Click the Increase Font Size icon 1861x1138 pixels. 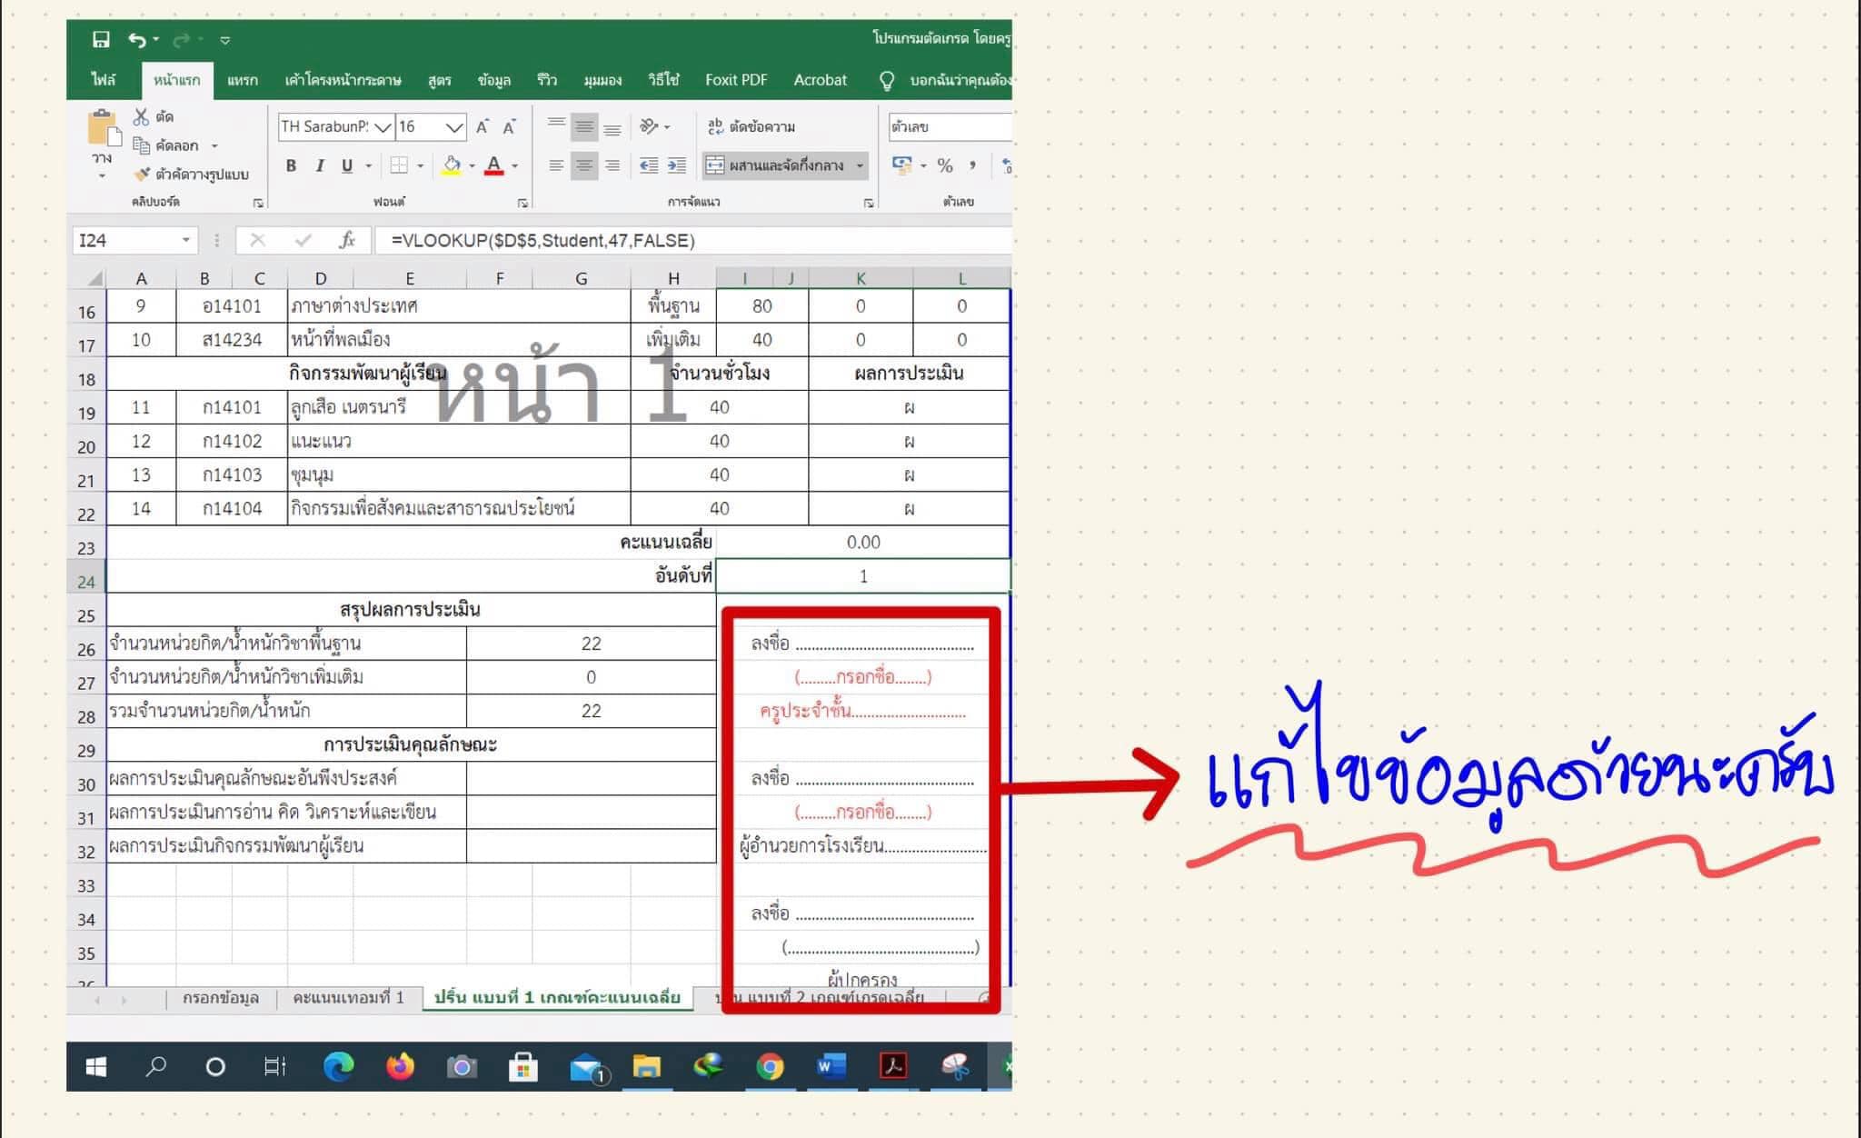coord(483,126)
